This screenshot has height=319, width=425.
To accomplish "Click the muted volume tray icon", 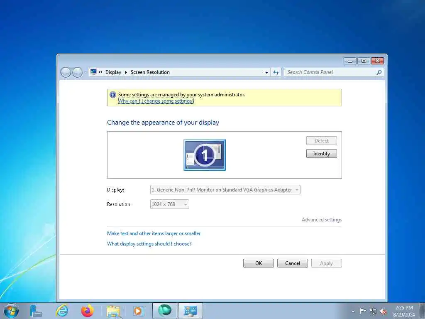I will coord(383,311).
